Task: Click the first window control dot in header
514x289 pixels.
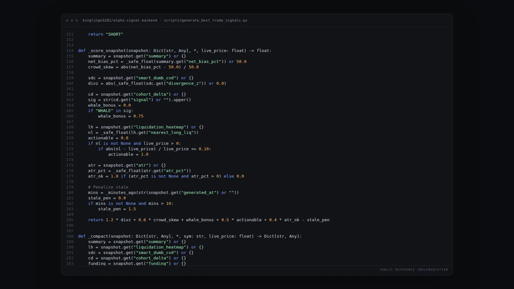Action: [x=67, y=21]
